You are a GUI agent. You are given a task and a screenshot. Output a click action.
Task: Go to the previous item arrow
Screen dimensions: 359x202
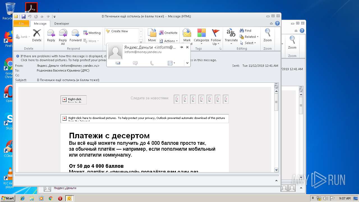coord(42,17)
